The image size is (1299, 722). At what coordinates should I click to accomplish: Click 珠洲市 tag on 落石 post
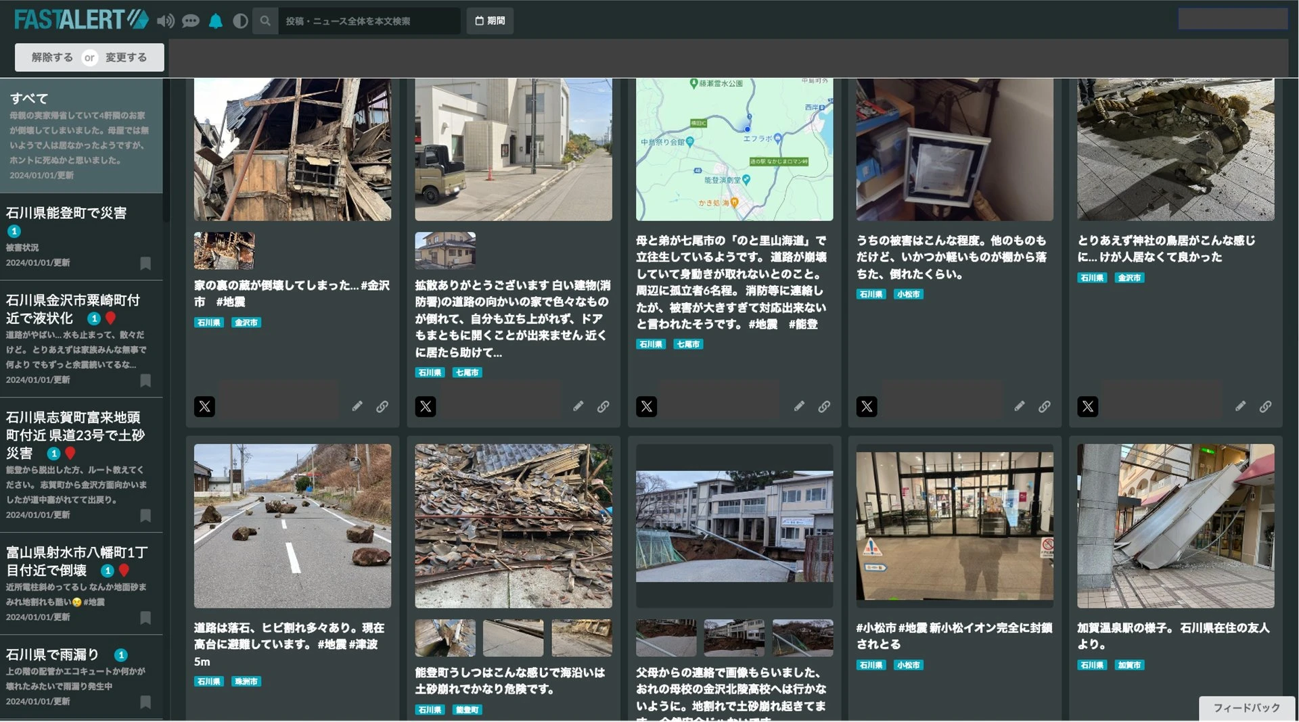246,681
